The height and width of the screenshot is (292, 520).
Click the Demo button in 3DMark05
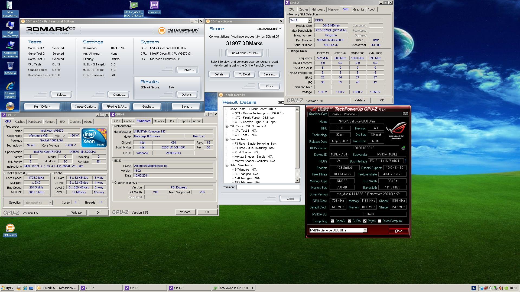pyautogui.click(x=187, y=107)
